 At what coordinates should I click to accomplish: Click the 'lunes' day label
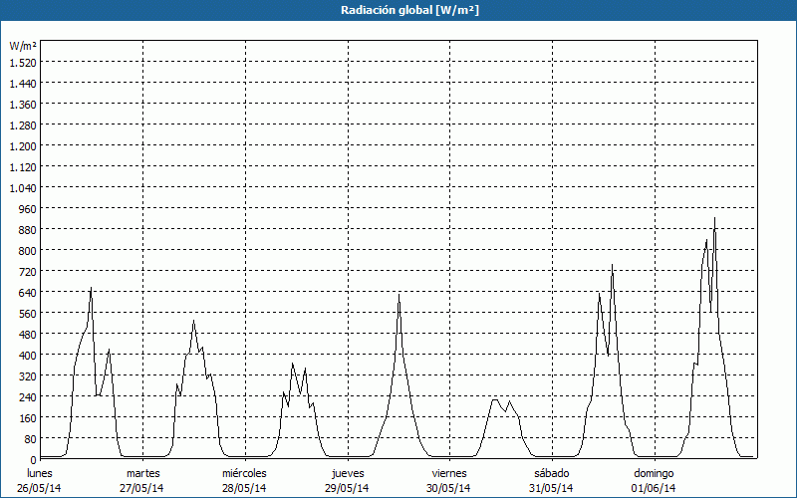tap(41, 473)
